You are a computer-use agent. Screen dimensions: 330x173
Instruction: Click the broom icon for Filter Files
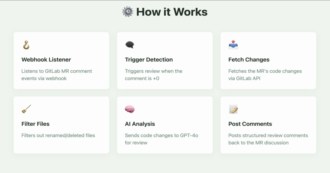pyautogui.click(x=26, y=109)
